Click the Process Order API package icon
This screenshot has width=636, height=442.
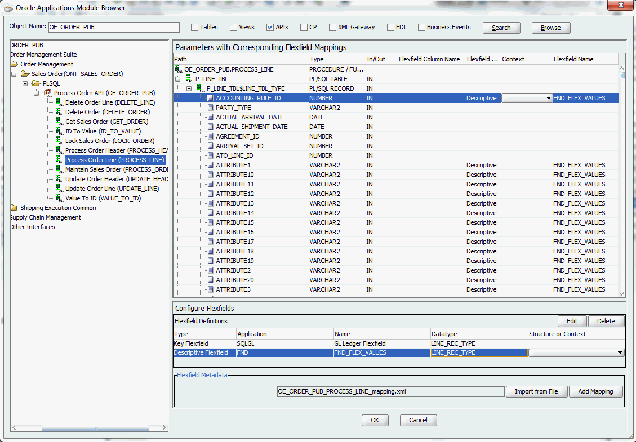pos(48,93)
